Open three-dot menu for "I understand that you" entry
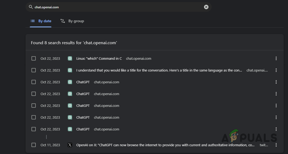The width and height of the screenshot is (288, 154). 276,70
